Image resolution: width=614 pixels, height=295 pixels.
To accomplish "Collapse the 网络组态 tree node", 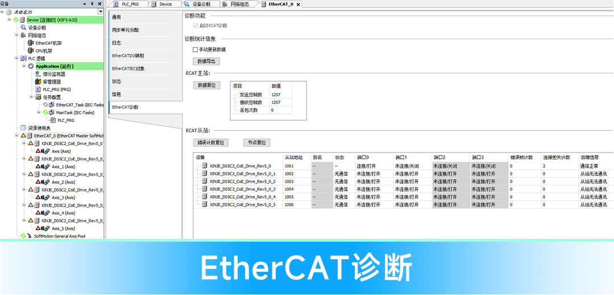I will click(x=16, y=35).
